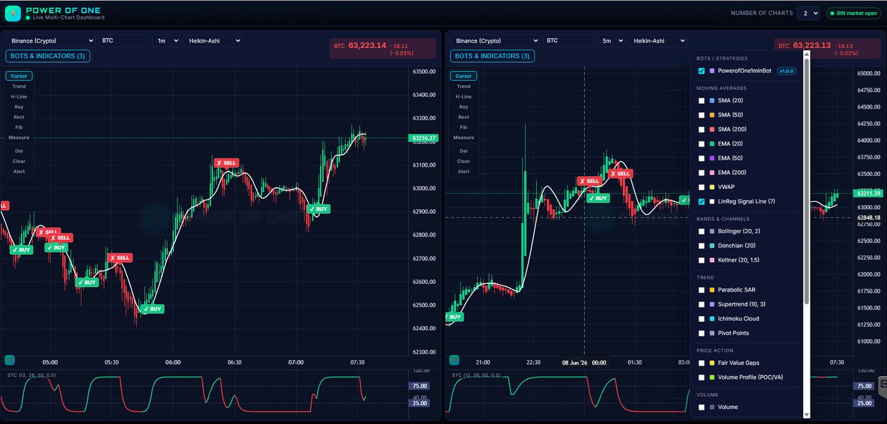Viewport: 887px width, 424px height.
Task: Enable the Volume checkbox
Action: point(701,407)
